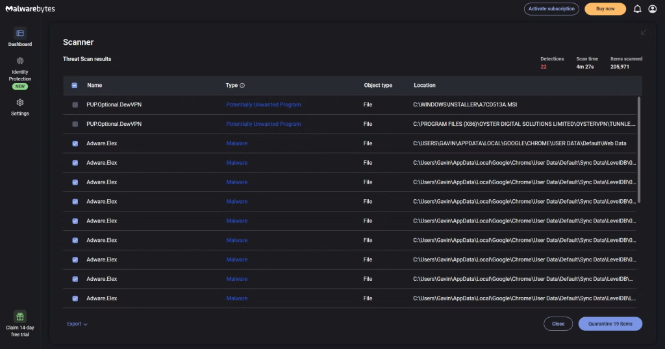Open the user account profile icon
665x349 pixels.
652,9
